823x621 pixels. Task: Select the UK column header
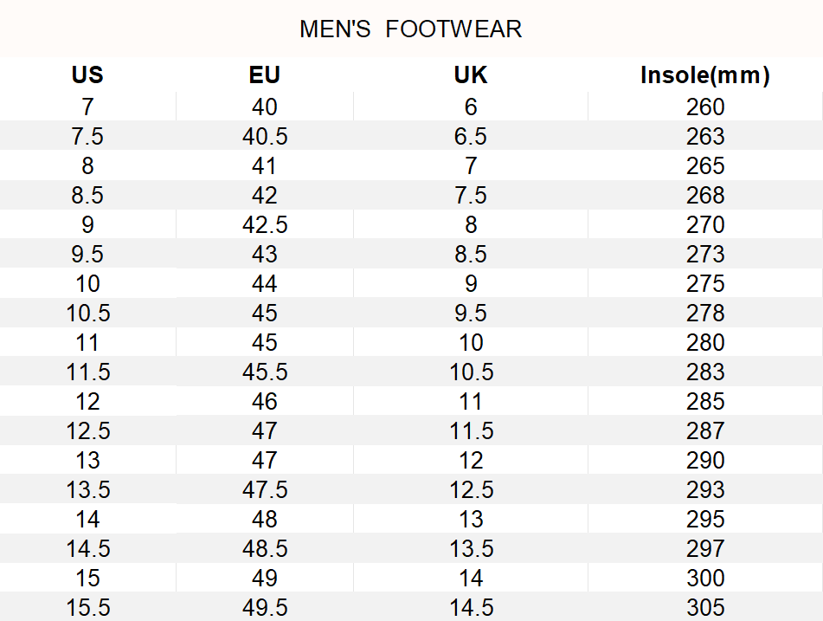pos(470,74)
